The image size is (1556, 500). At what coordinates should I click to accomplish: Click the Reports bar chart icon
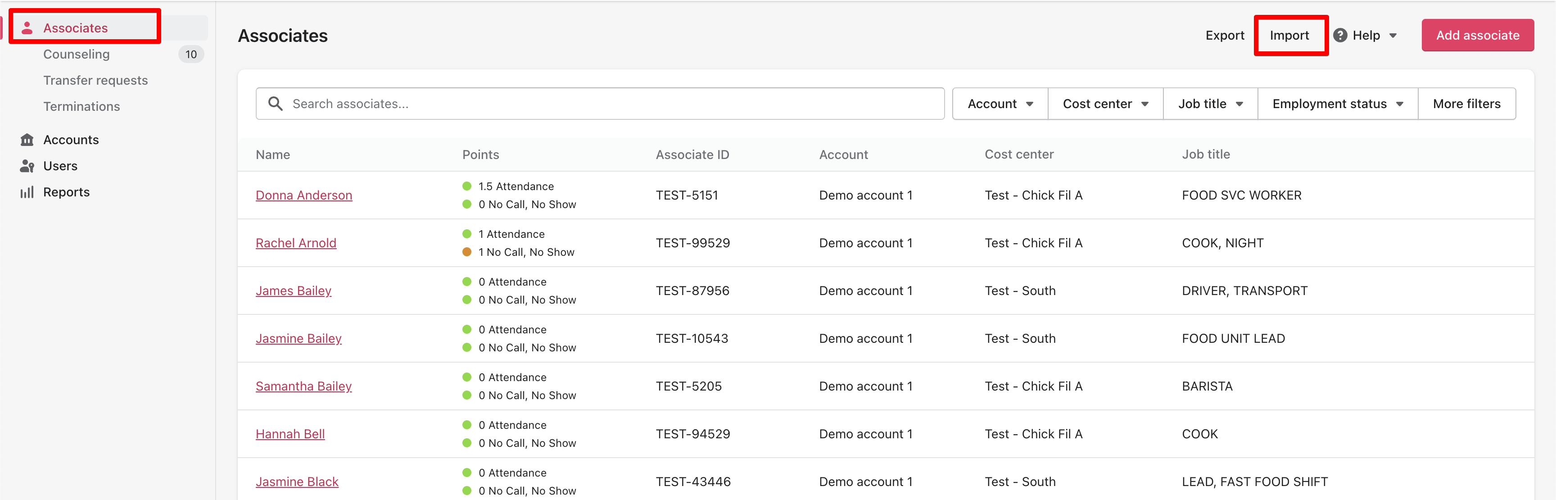(x=27, y=192)
